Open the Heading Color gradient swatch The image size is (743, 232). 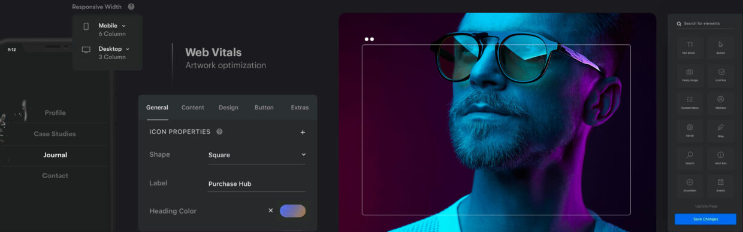[x=292, y=210]
